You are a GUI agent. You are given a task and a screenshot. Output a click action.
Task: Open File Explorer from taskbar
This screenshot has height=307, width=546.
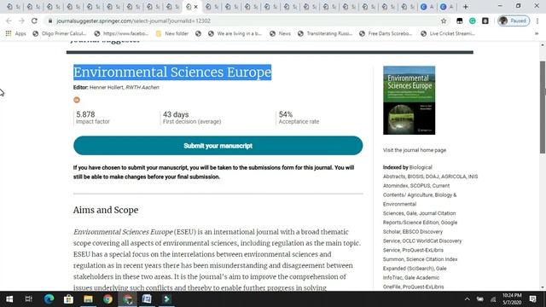pos(88,299)
